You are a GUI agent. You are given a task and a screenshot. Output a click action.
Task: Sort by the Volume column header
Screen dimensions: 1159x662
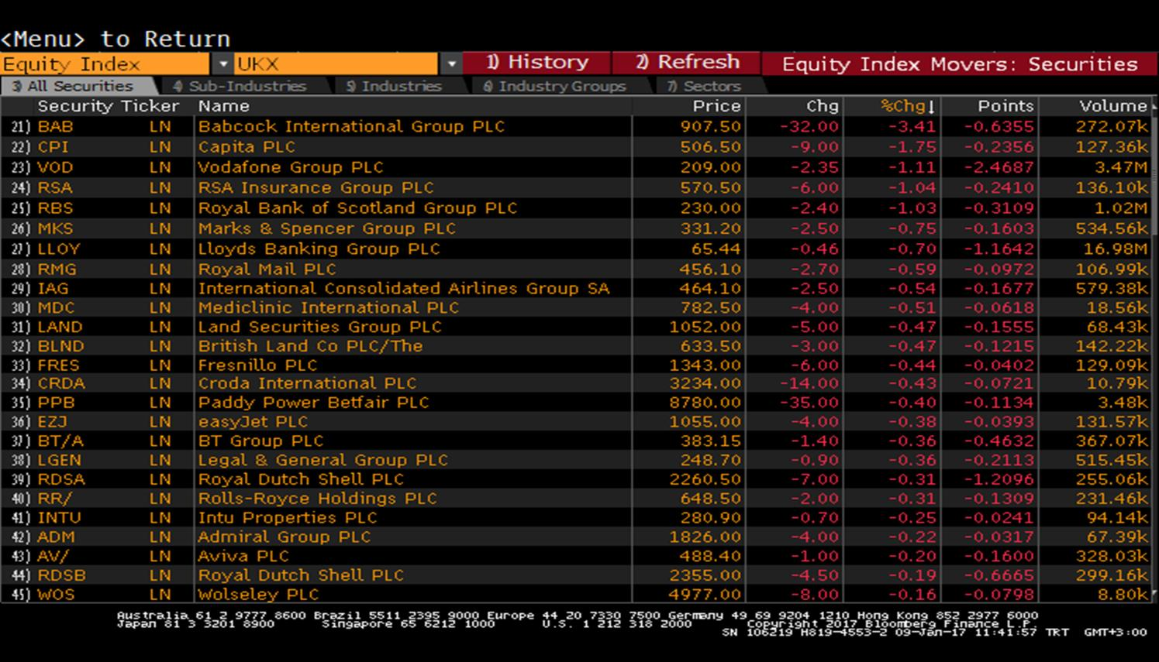(1112, 106)
